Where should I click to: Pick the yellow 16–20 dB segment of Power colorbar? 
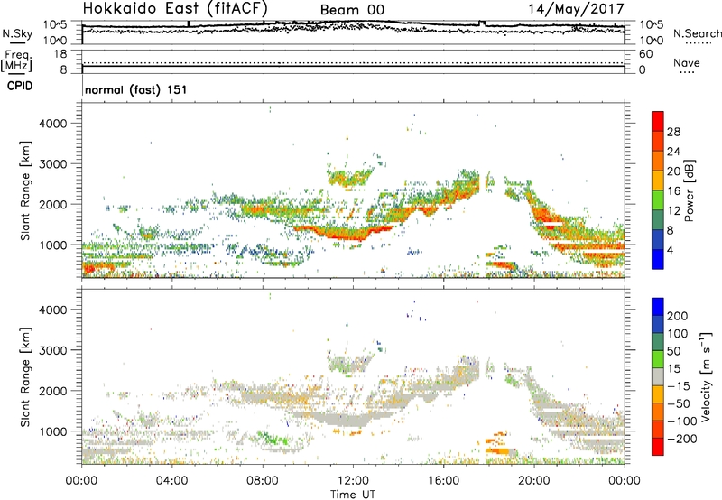point(658,181)
